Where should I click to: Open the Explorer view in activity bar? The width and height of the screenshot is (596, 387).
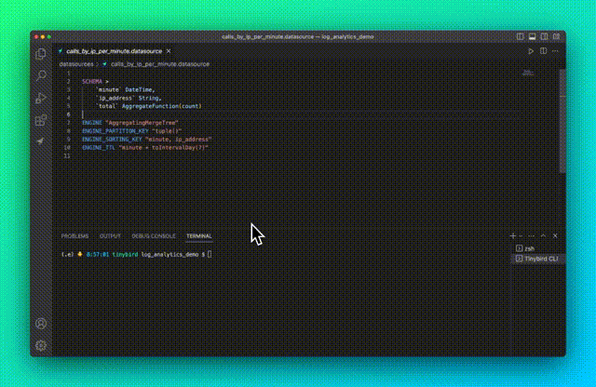41,53
